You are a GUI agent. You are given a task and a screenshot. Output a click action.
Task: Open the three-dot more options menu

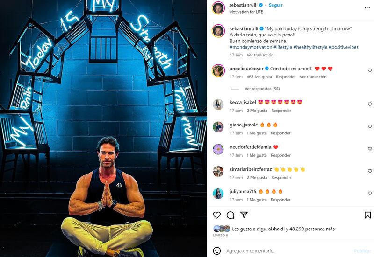(x=367, y=8)
